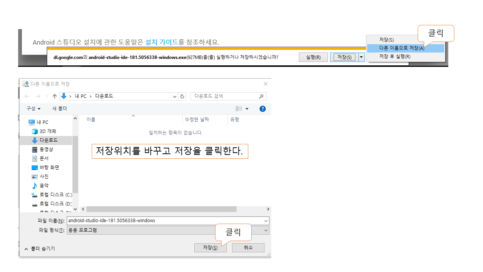Click the up-folder arrow in navigation bar
Screen dimensions: 483x272
pyautogui.click(x=55, y=96)
